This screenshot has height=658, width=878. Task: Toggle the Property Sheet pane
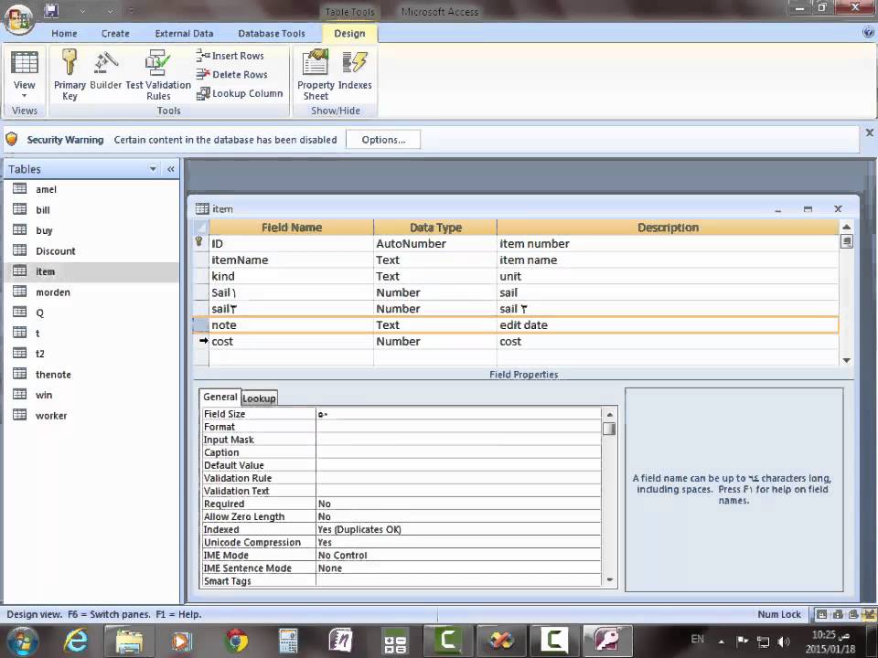pos(316,75)
